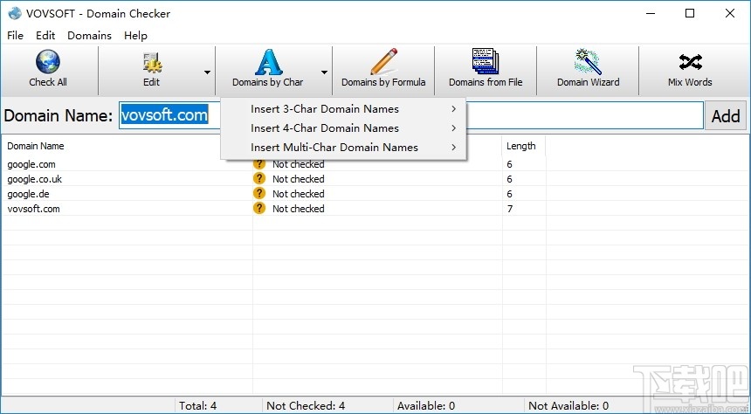Viewport: 751px width, 414px height.
Task: Click Total: 4 in status bar
Action: tap(198, 406)
